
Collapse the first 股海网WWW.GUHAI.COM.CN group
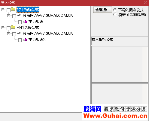coord(8,16)
